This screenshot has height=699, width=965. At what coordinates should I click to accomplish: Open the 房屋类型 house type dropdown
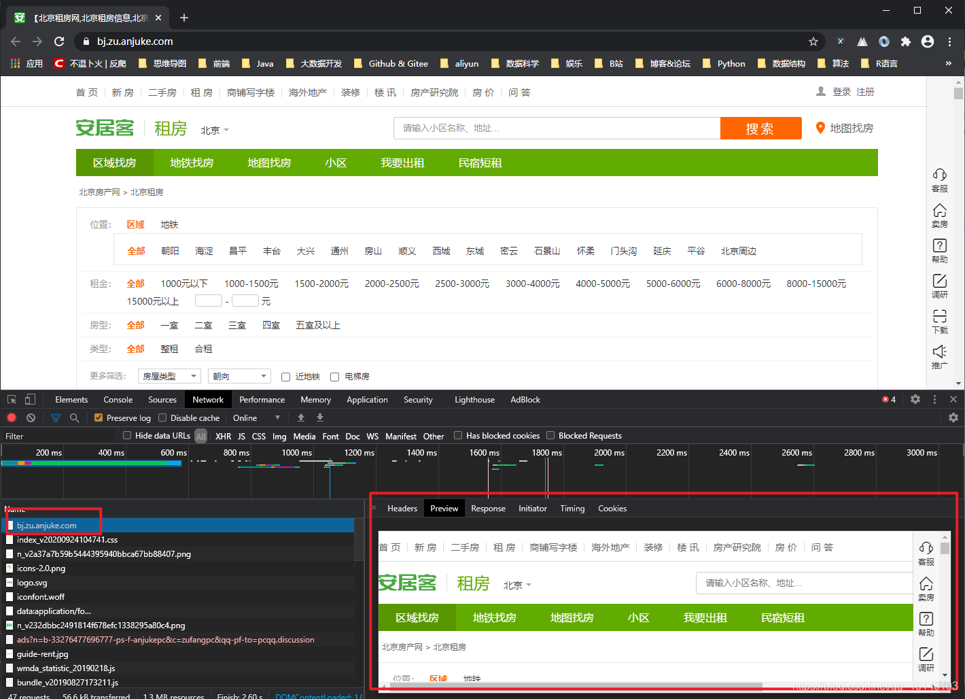pos(170,376)
